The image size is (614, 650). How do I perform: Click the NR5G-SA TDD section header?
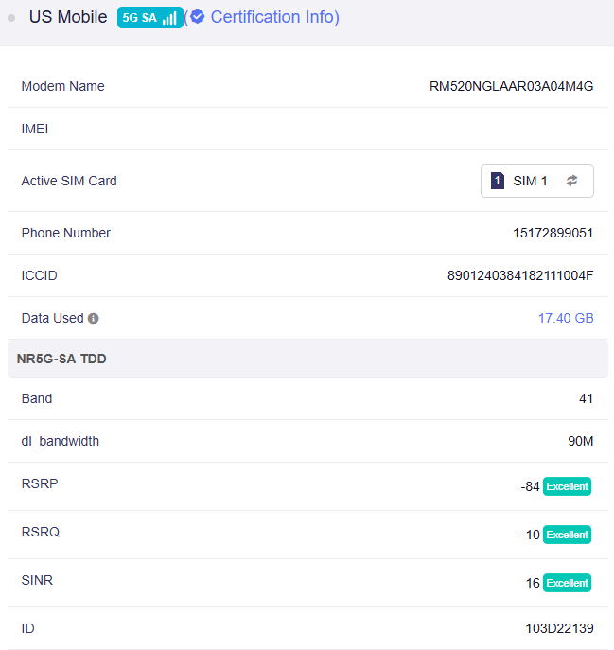[61, 359]
